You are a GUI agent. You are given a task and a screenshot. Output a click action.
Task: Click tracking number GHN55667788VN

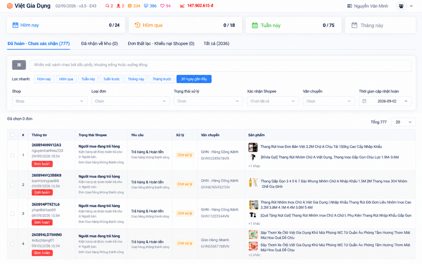215,246
